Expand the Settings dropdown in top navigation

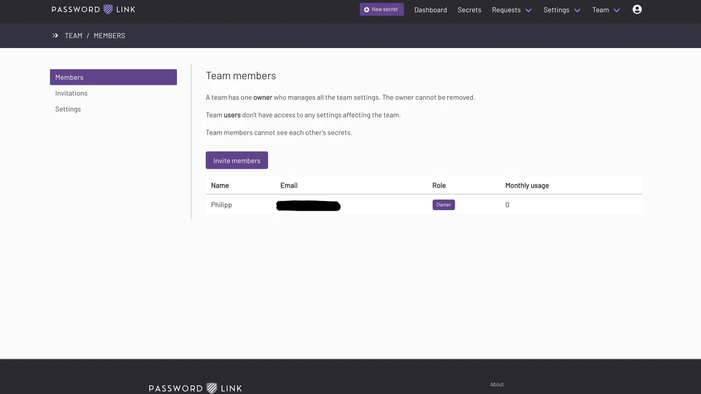click(x=561, y=10)
